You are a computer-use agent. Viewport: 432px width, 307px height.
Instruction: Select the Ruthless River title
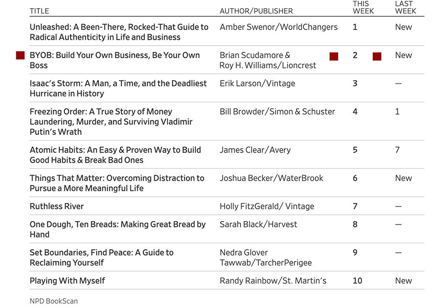pos(57,206)
